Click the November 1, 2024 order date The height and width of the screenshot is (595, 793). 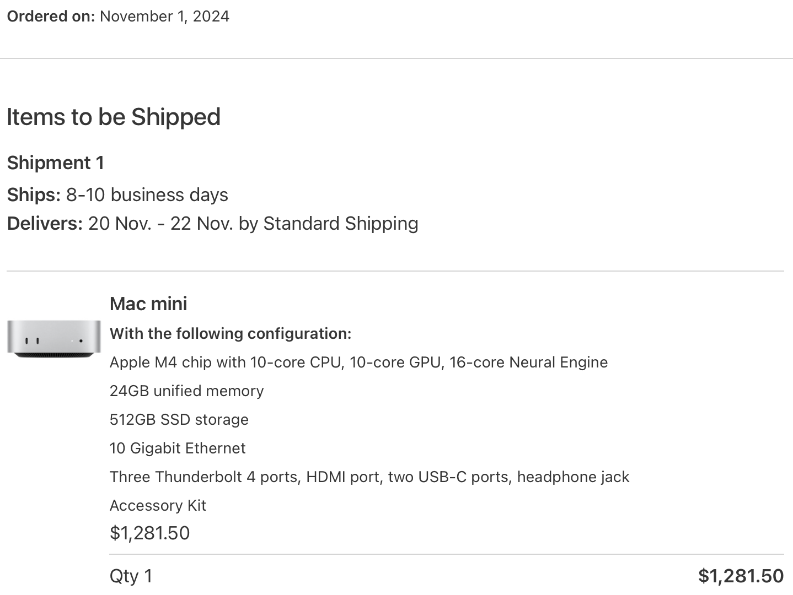click(164, 17)
